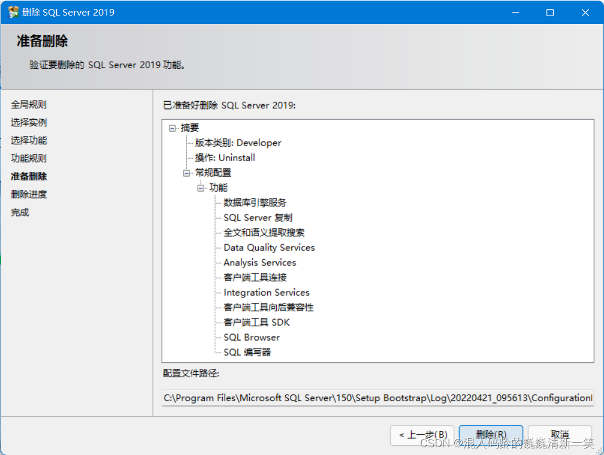Select the 选择功能 step in sidebar
Viewport: 604px width, 455px height.
(29, 140)
